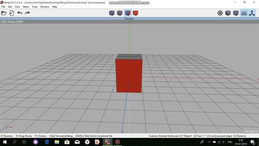This screenshot has width=259, height=146.
Task: Open File Explorer from taskbar
Action: (57, 142)
